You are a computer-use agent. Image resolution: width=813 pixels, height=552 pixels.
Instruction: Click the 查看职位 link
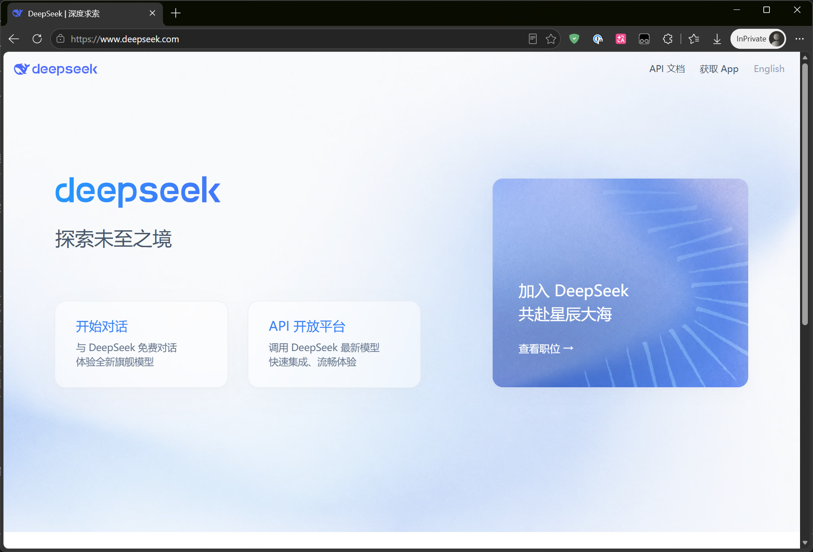(x=546, y=348)
